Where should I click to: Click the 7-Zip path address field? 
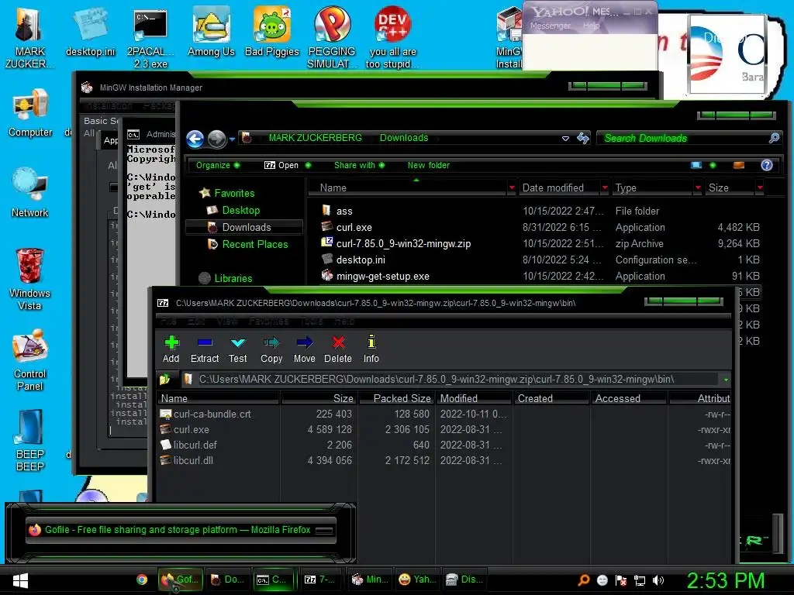tap(450, 380)
